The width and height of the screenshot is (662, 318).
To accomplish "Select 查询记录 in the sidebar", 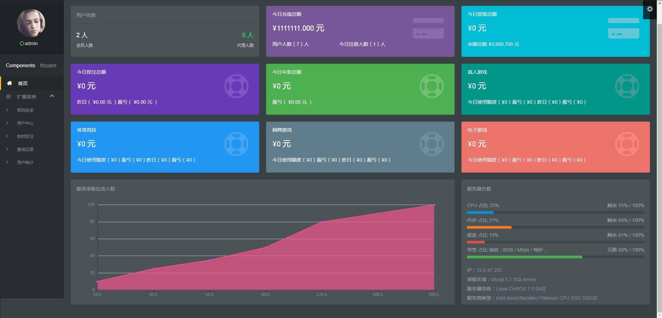I will pyautogui.click(x=25, y=149).
